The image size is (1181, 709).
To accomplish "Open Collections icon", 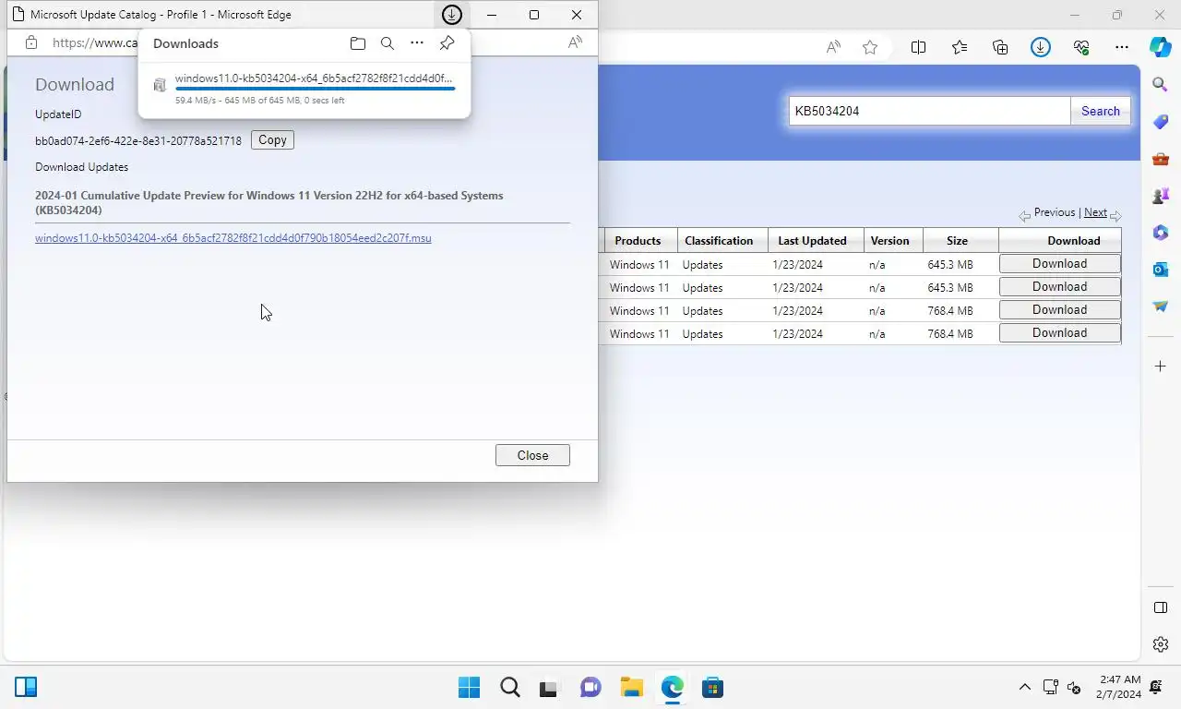I will tap(1000, 47).
